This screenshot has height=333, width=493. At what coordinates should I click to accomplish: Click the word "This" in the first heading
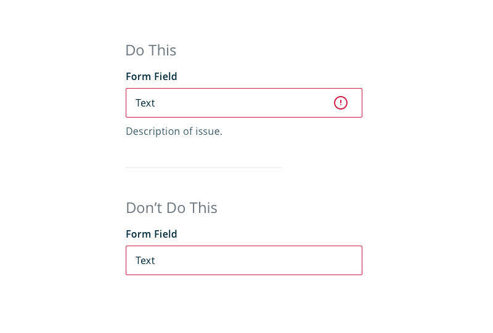(x=163, y=50)
